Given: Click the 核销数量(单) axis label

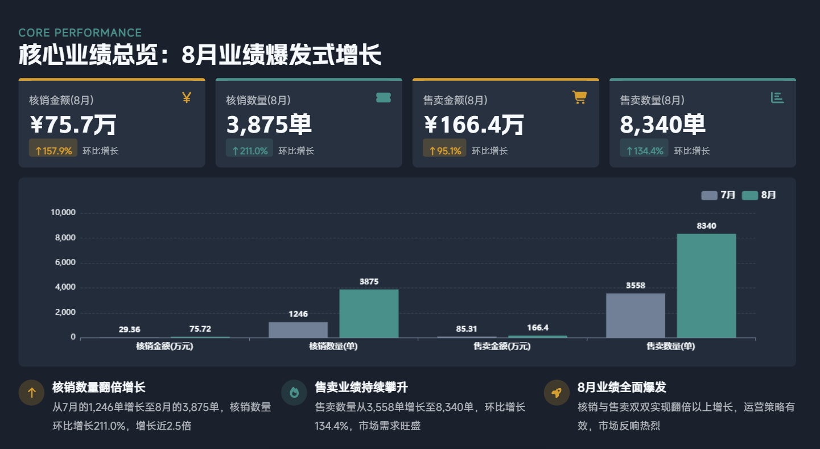Looking at the screenshot, I should [333, 346].
